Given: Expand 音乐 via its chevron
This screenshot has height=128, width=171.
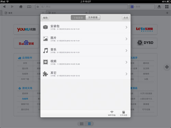Looking at the screenshot, I should click(x=127, y=51).
